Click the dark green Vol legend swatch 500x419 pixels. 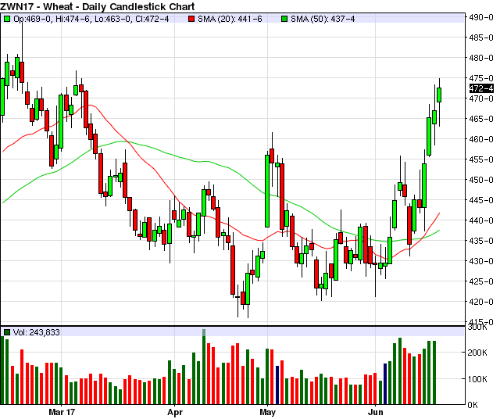[x=7, y=332]
